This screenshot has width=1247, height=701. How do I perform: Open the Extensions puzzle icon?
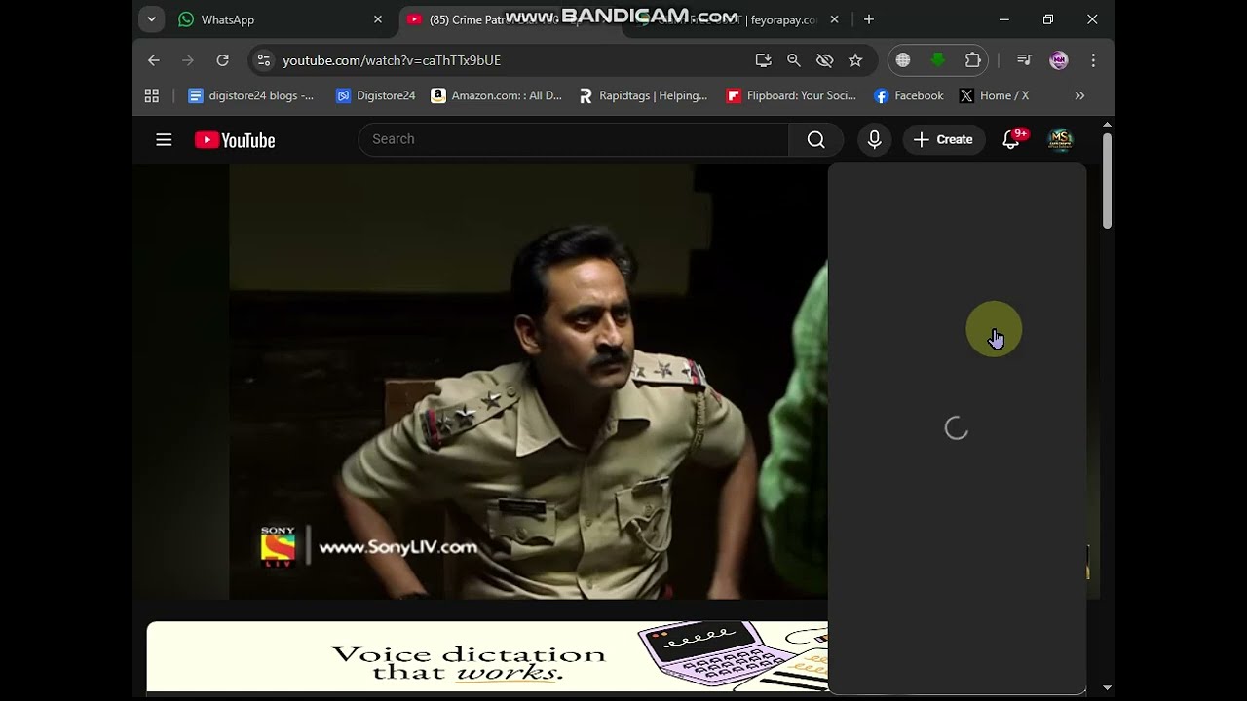tap(972, 60)
